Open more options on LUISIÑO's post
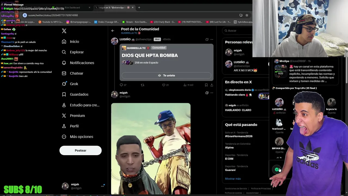Image resolution: width=348 pixels, height=196 pixels. coord(212,39)
